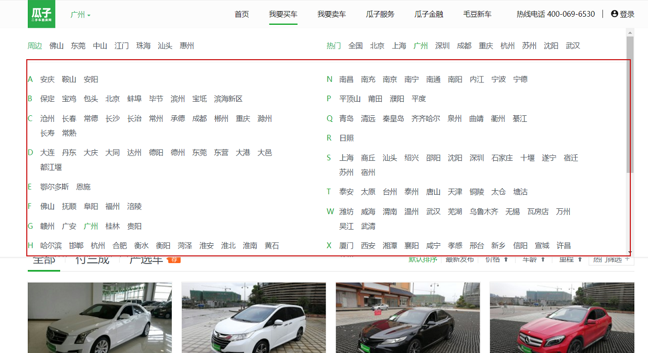Image resolution: width=648 pixels, height=353 pixels.
Task: Choose city 长沙 under letter C
Action: pos(113,118)
